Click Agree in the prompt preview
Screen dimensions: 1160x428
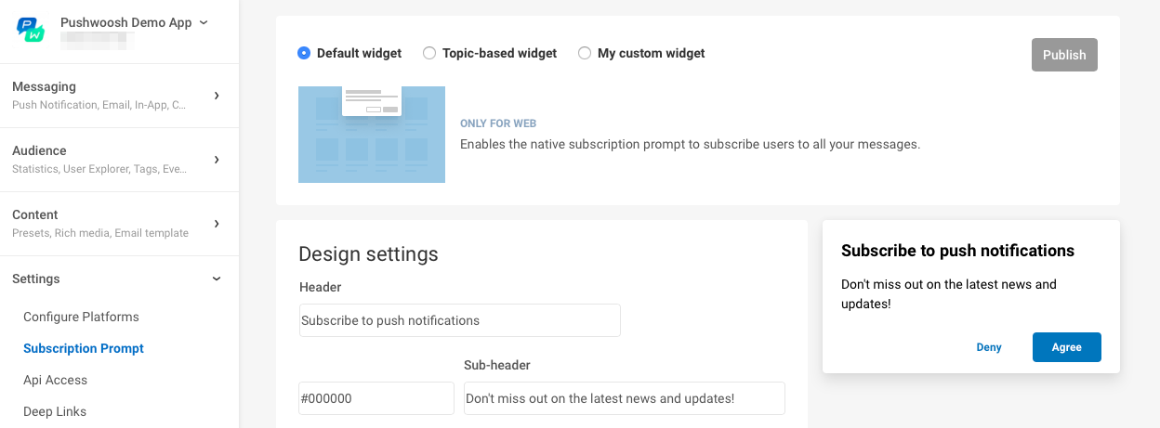point(1066,347)
